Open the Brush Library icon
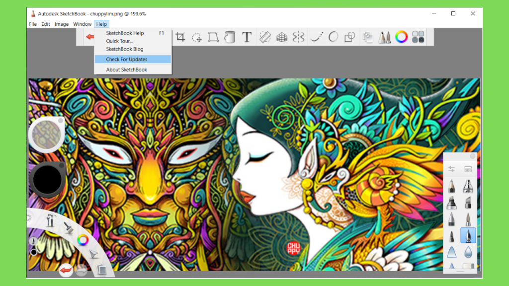 click(468, 169)
